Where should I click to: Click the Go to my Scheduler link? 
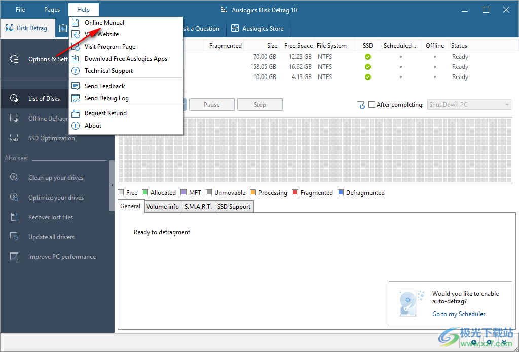click(x=459, y=314)
